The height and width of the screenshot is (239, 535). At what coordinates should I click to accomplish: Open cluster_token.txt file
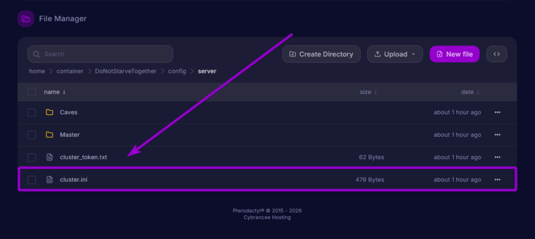pos(83,157)
